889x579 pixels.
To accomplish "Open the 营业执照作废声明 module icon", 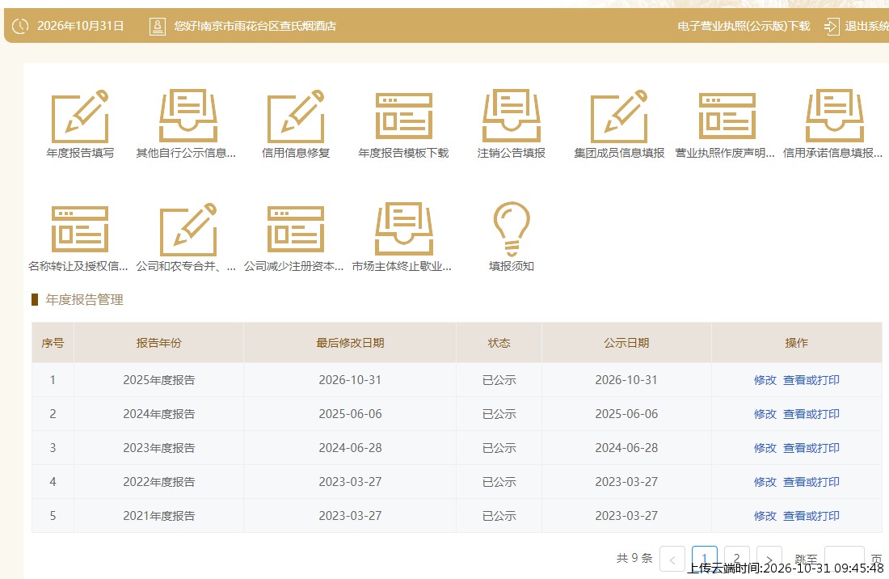I will coord(727,116).
